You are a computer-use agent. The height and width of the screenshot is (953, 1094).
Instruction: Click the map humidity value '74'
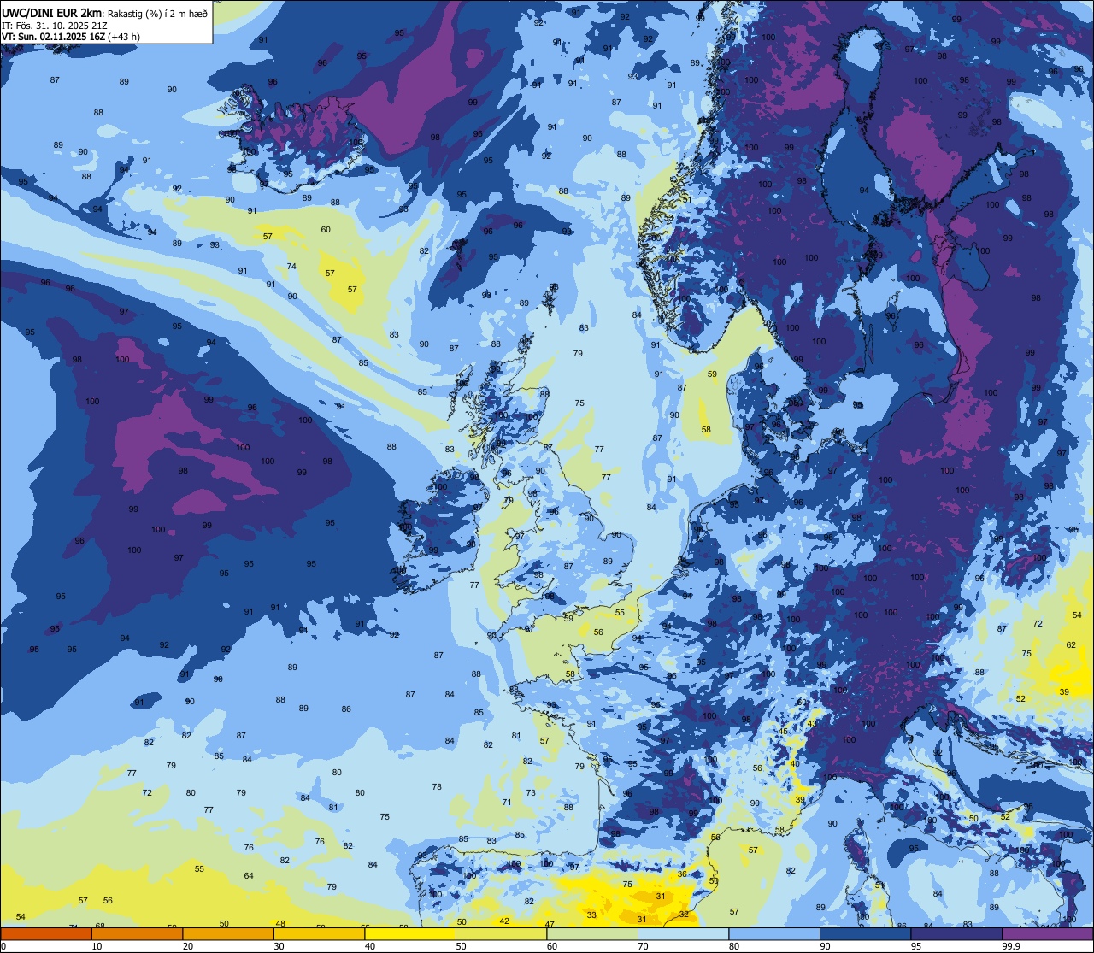click(x=291, y=266)
